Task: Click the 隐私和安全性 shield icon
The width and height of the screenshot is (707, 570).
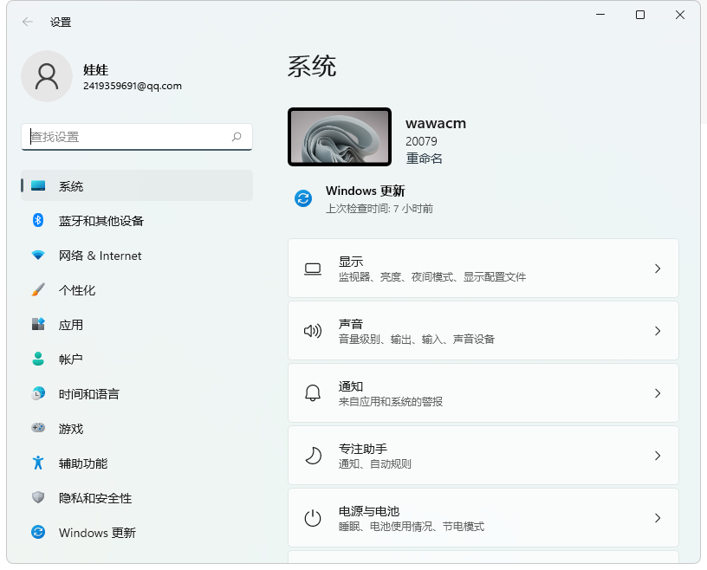Action: [38, 498]
